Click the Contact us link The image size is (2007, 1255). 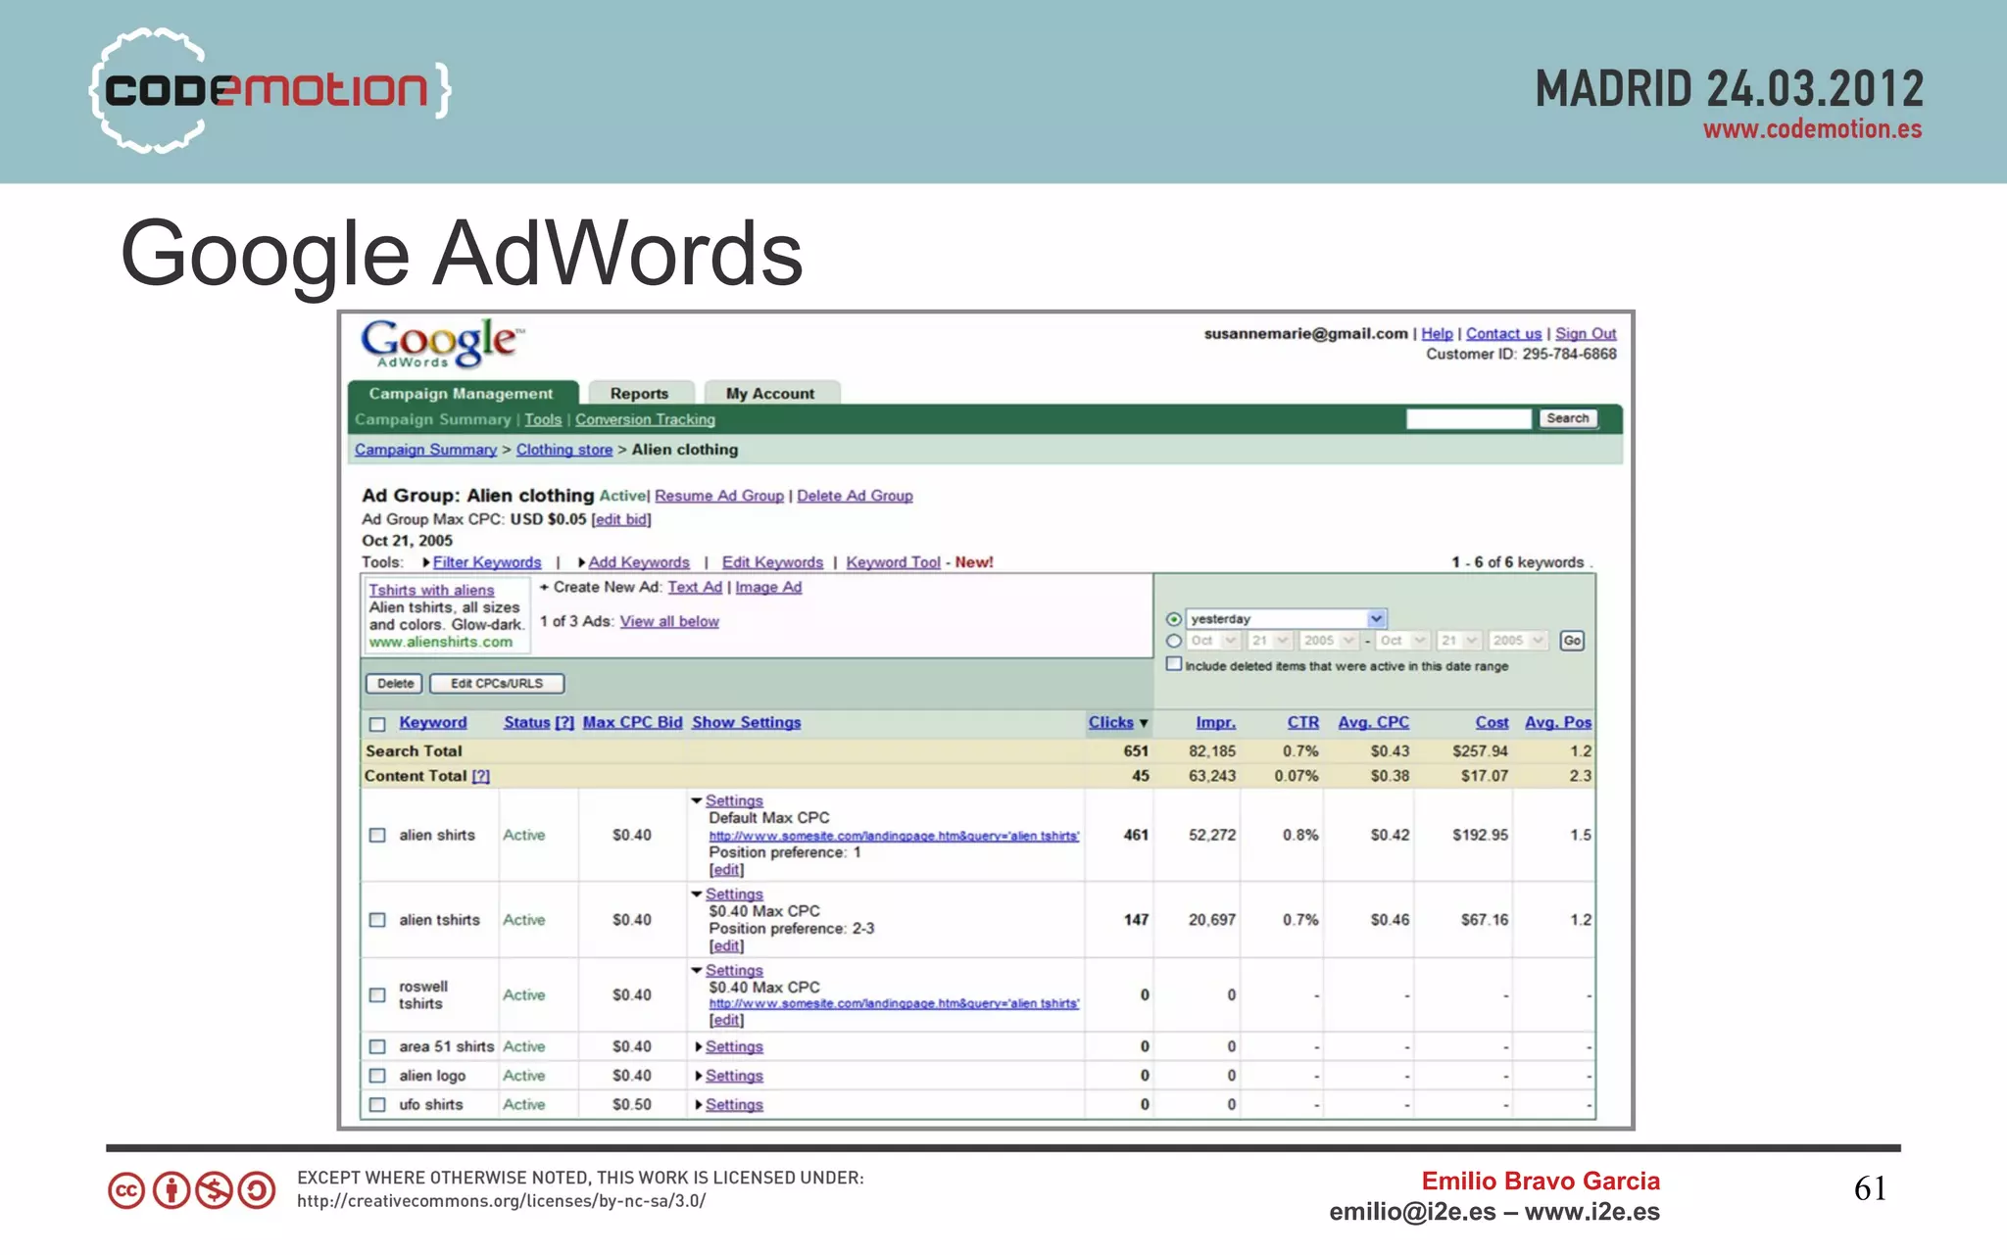coord(1503,334)
